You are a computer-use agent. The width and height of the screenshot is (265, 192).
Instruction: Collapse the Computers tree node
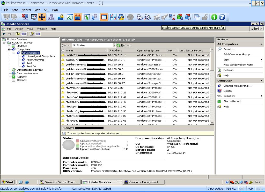coord(9,49)
